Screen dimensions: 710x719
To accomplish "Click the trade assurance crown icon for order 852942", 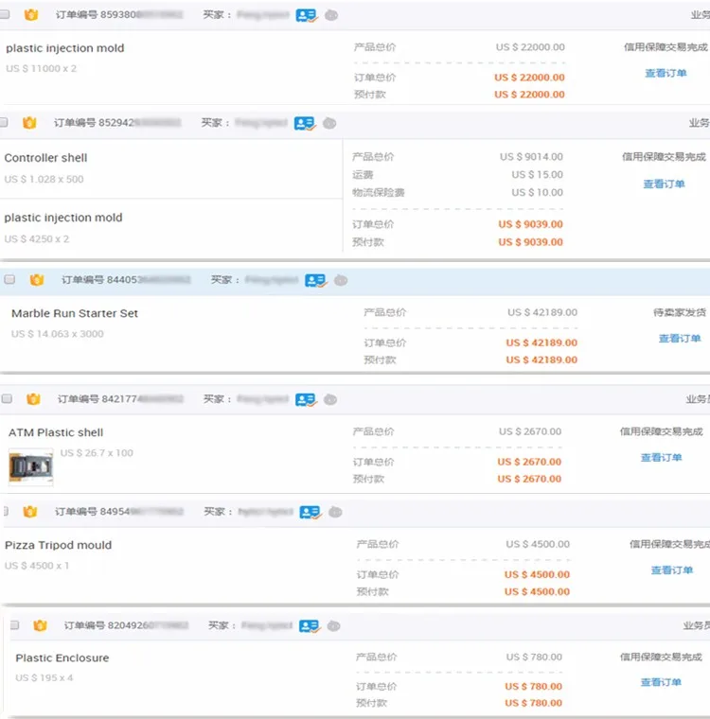I will click(29, 122).
